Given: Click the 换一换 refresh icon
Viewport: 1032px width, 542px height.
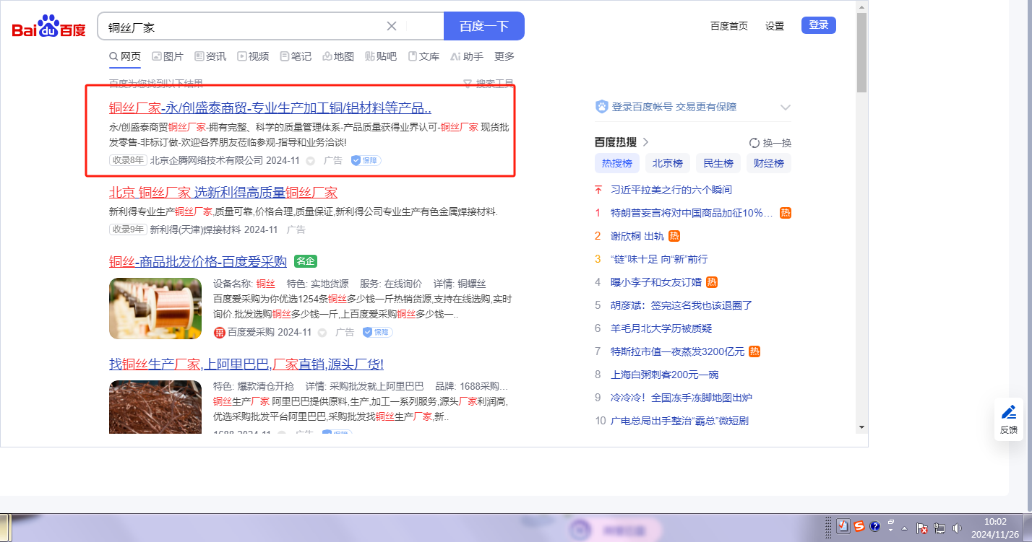Looking at the screenshot, I should click(x=754, y=143).
